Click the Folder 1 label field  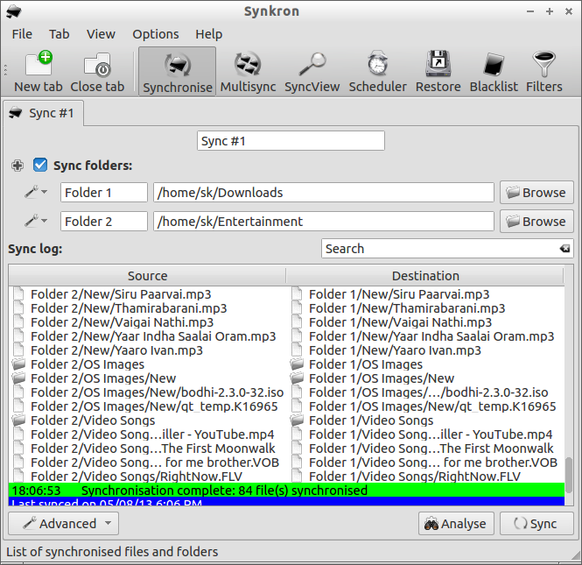click(104, 193)
